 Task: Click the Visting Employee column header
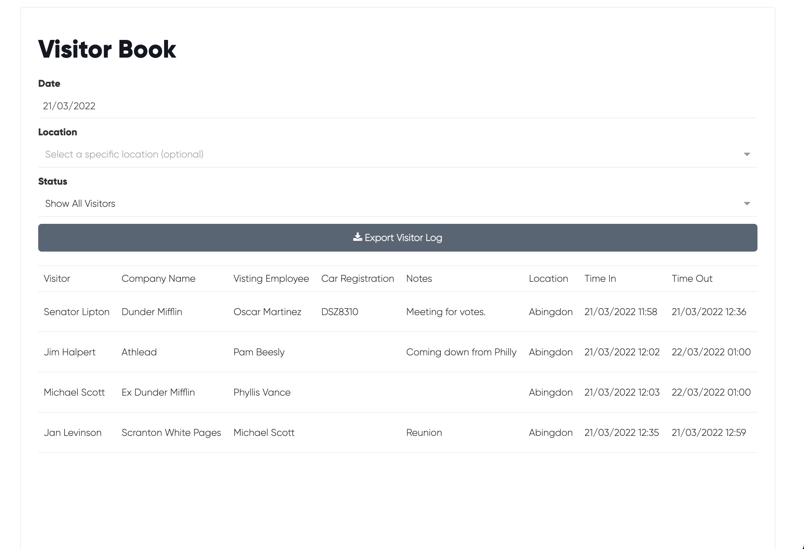271,279
